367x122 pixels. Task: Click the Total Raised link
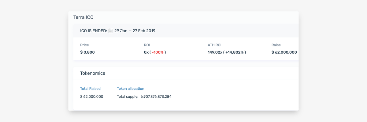click(90, 89)
